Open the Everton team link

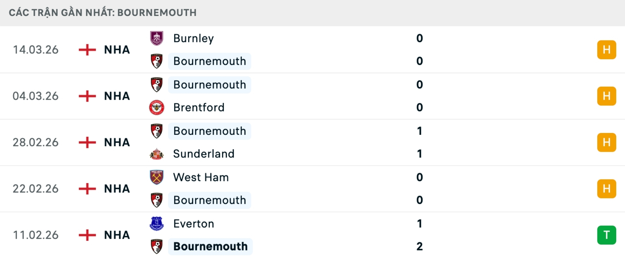(194, 224)
